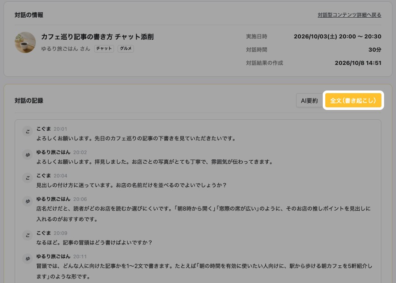Click the message starting よろしくお願いします。拝見しました
This screenshot has height=283, width=396.
point(155,162)
